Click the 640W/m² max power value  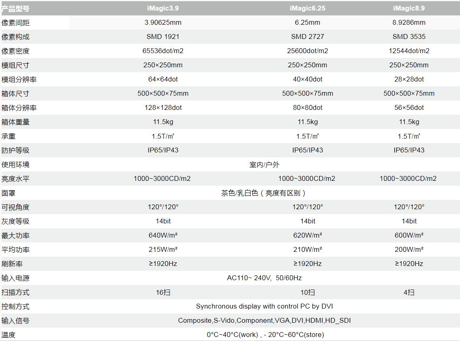(x=163, y=235)
